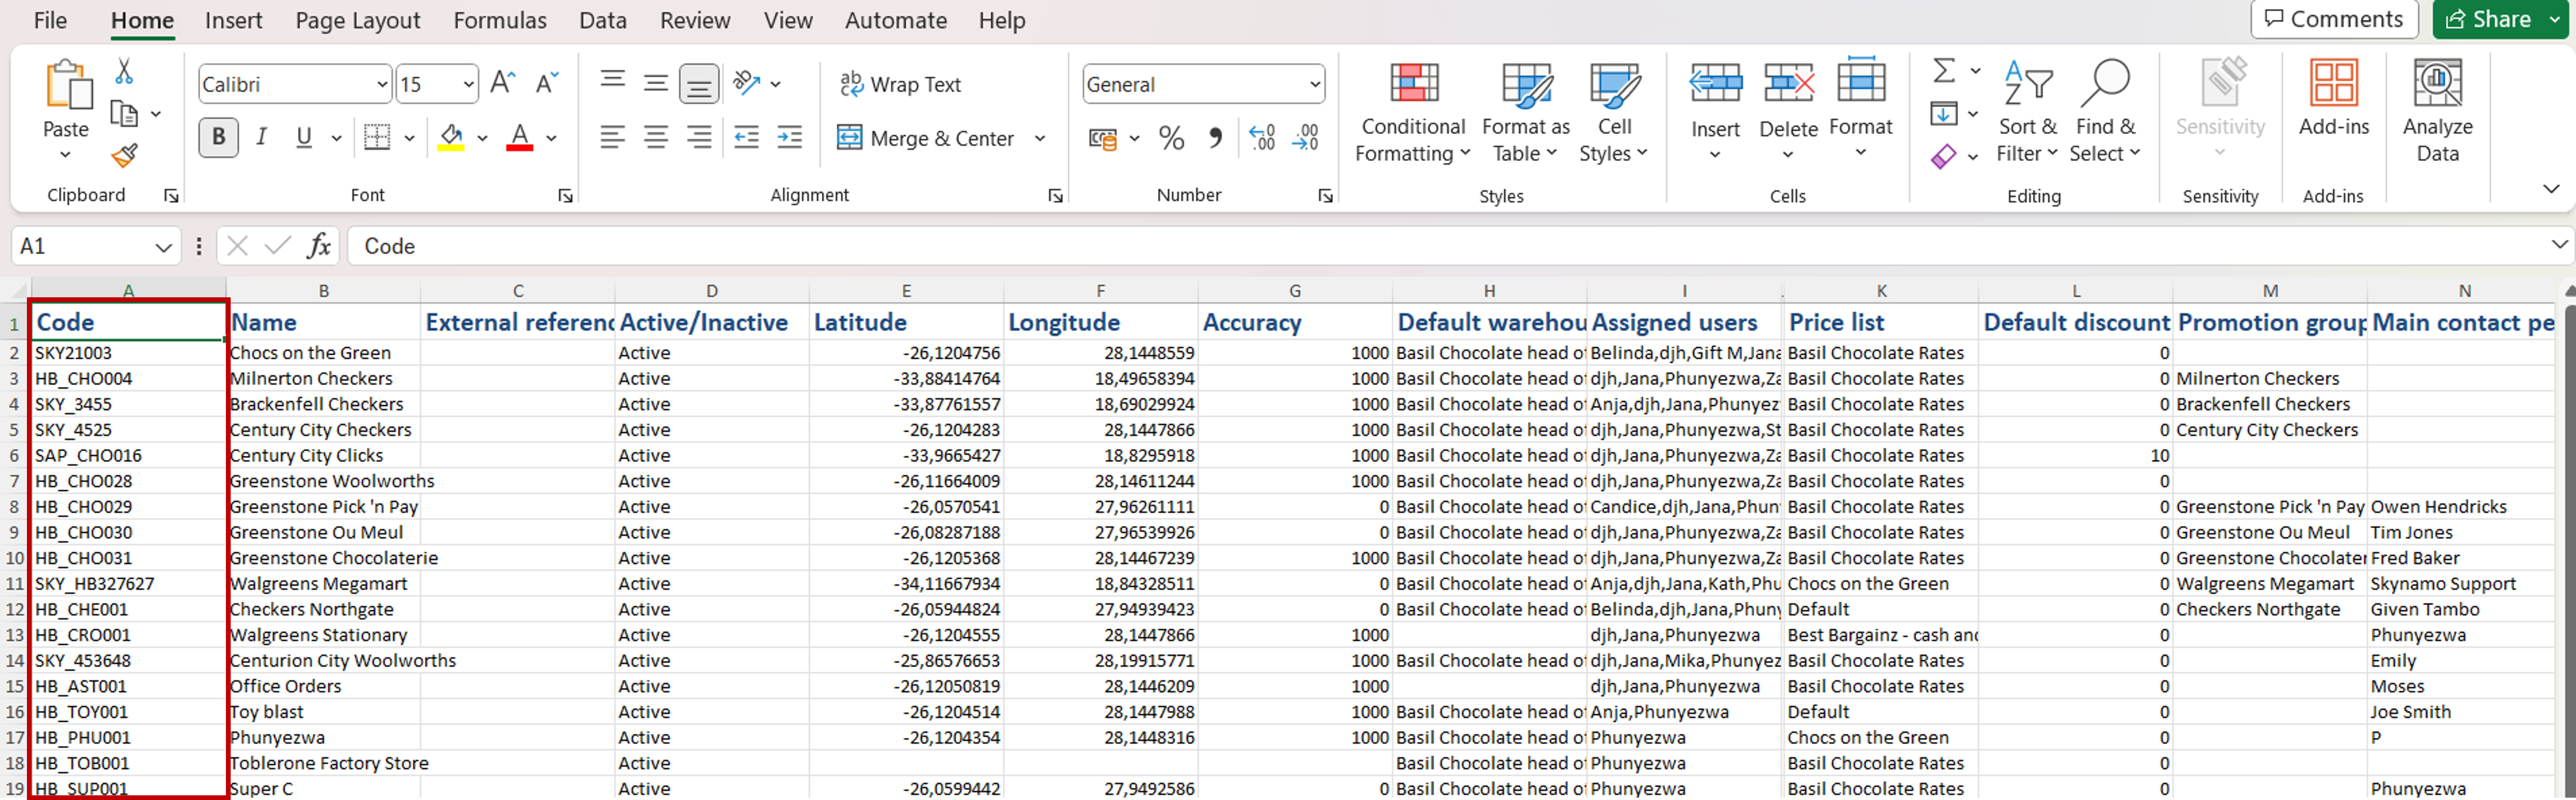
Task: Toggle Wrap Text
Action: (900, 85)
